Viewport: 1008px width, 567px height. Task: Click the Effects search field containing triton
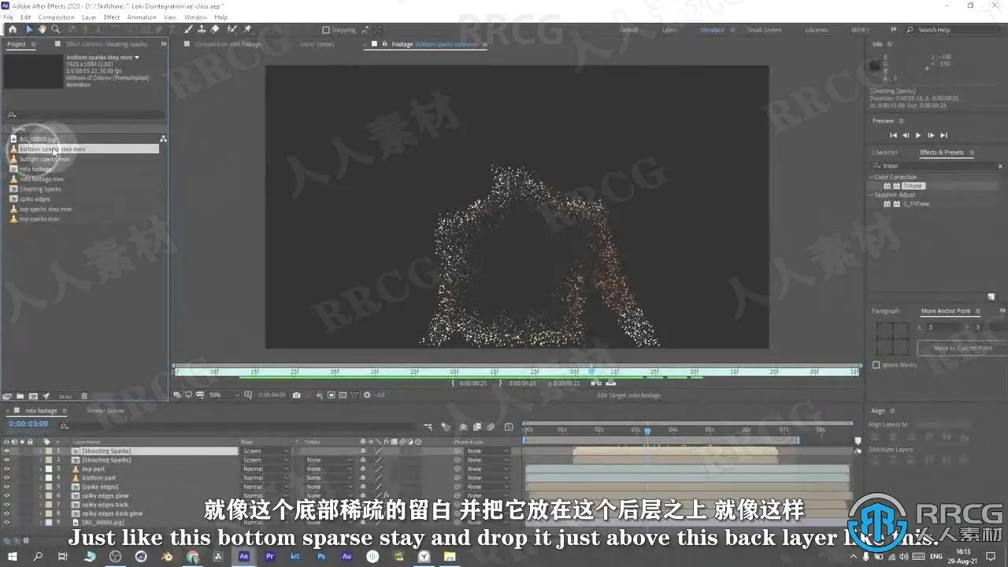(937, 166)
